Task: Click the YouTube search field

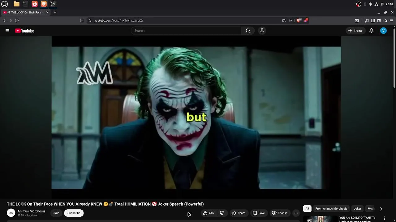Action: [186, 31]
